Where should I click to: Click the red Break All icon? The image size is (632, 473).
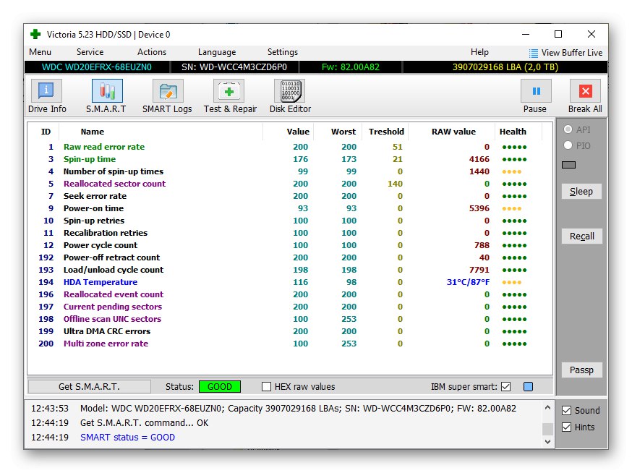tap(585, 91)
